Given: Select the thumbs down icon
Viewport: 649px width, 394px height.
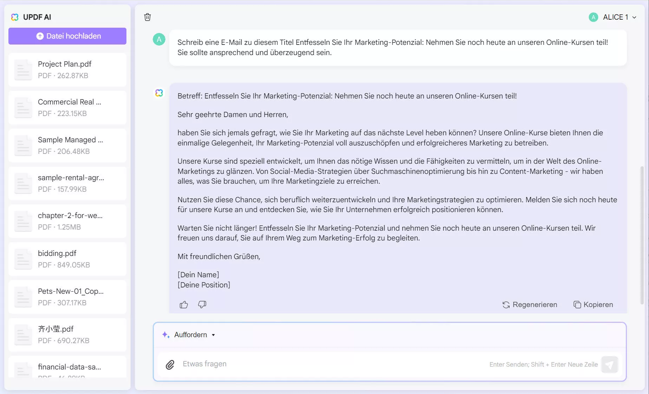Looking at the screenshot, I should [202, 305].
